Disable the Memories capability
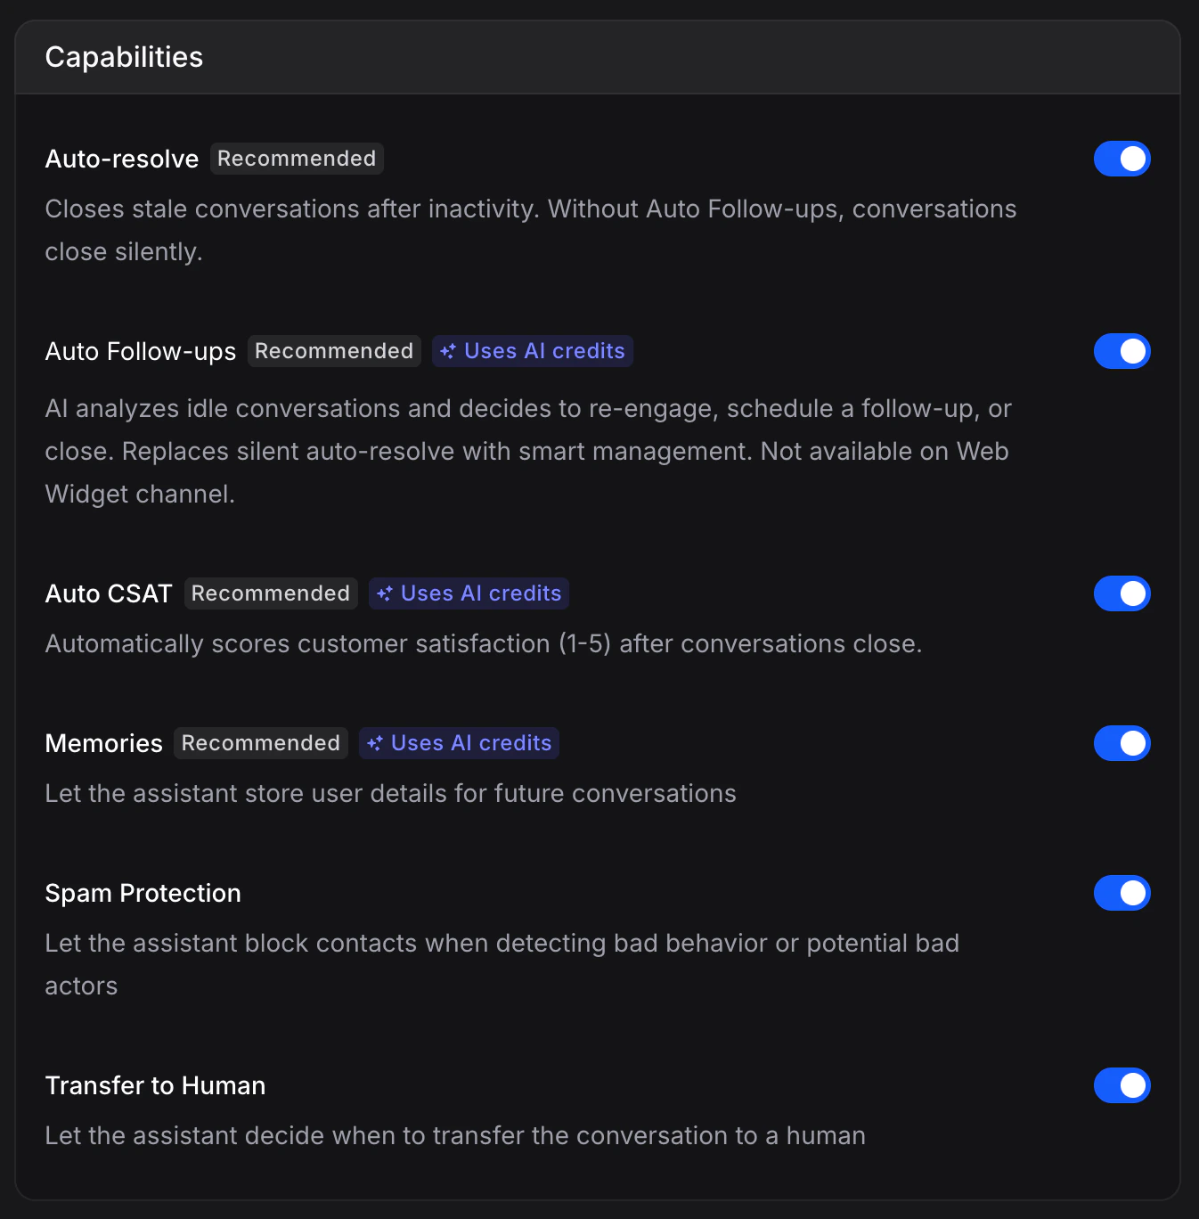Screen dimensions: 1199x1219 1122,743
